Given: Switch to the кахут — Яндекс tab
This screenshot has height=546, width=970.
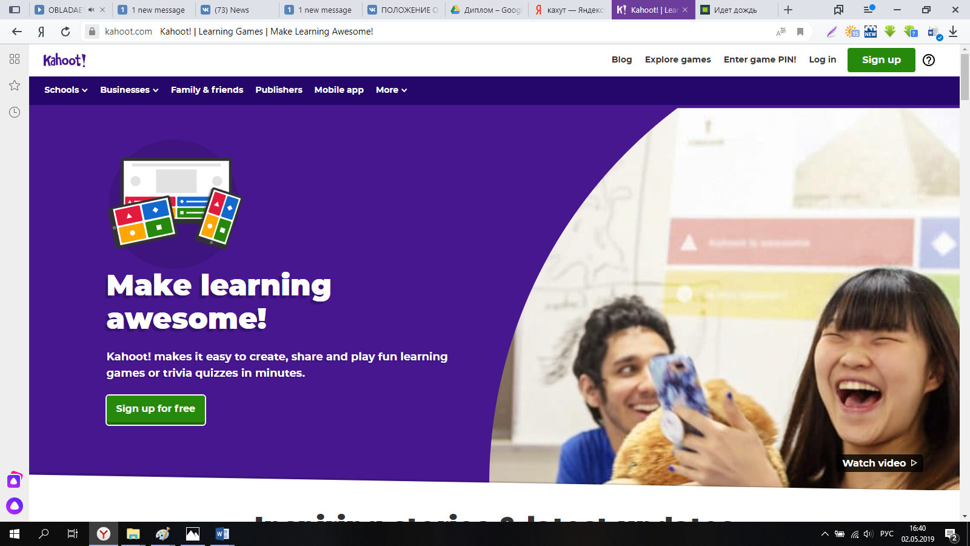Looking at the screenshot, I should click(x=570, y=10).
